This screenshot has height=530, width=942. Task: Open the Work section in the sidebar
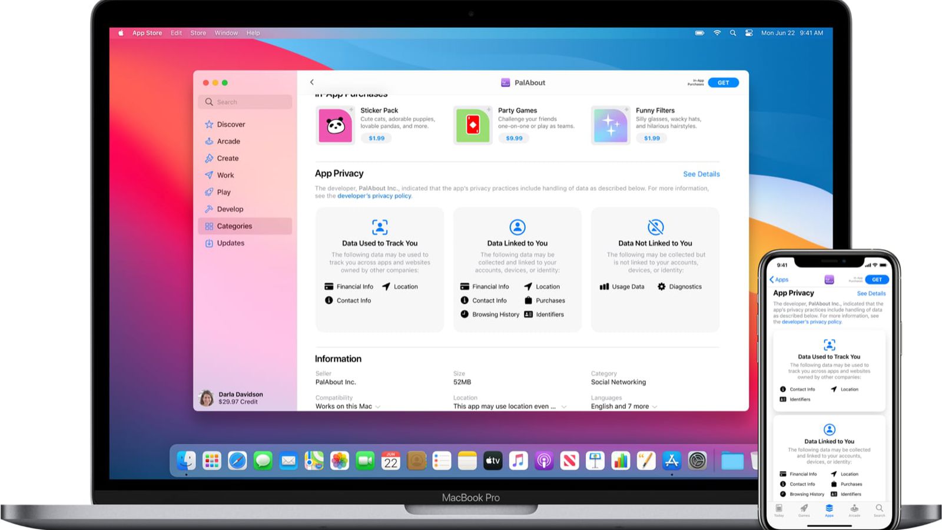(x=245, y=175)
